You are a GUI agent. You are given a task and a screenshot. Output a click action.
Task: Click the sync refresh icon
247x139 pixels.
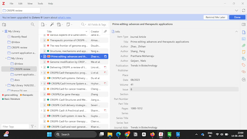(x=243, y=11)
